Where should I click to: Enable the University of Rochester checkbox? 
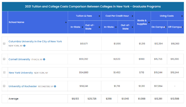tap(4, 86)
